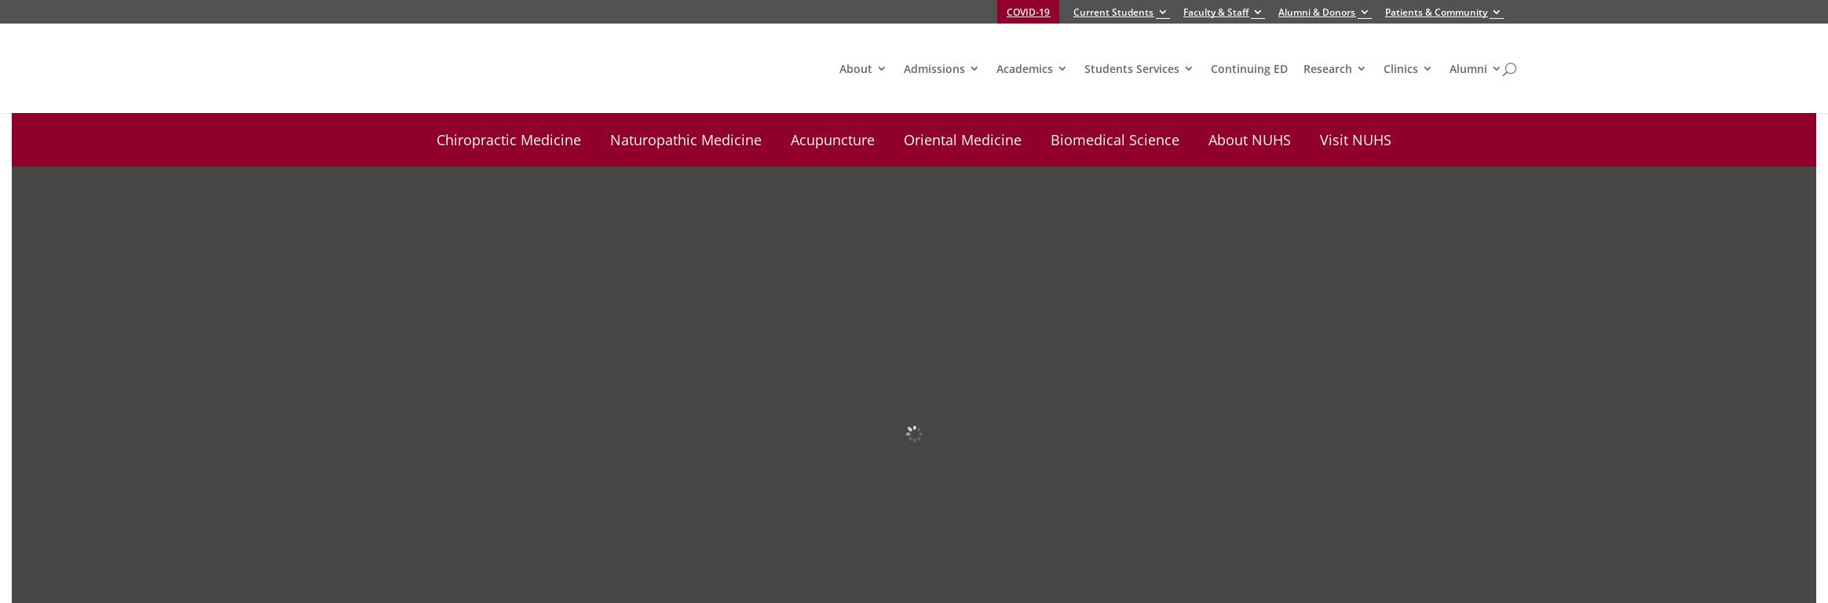
Task: Open Patients & Community dropdown
Action: pyautogui.click(x=1443, y=12)
